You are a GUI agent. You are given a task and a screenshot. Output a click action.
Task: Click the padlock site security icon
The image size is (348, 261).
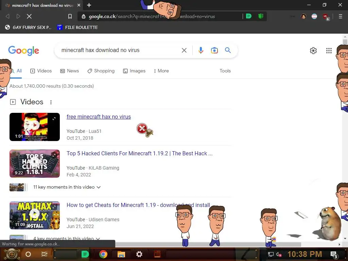pos(84,16)
